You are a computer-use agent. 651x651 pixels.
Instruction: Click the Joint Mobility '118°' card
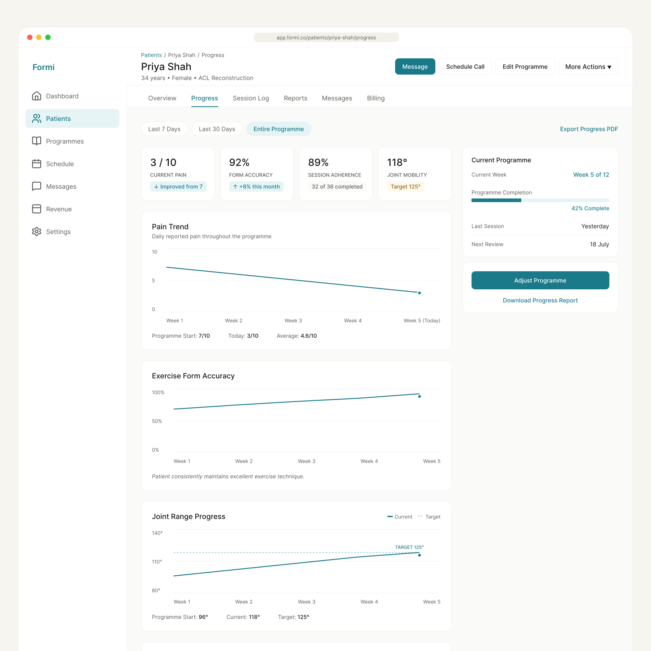coord(415,174)
